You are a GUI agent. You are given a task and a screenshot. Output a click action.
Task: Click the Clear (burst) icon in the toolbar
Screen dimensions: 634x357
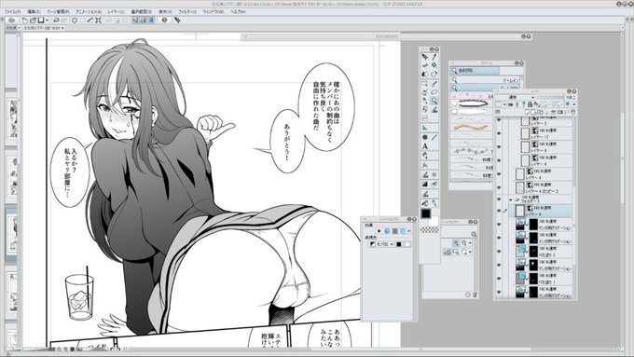(x=75, y=20)
